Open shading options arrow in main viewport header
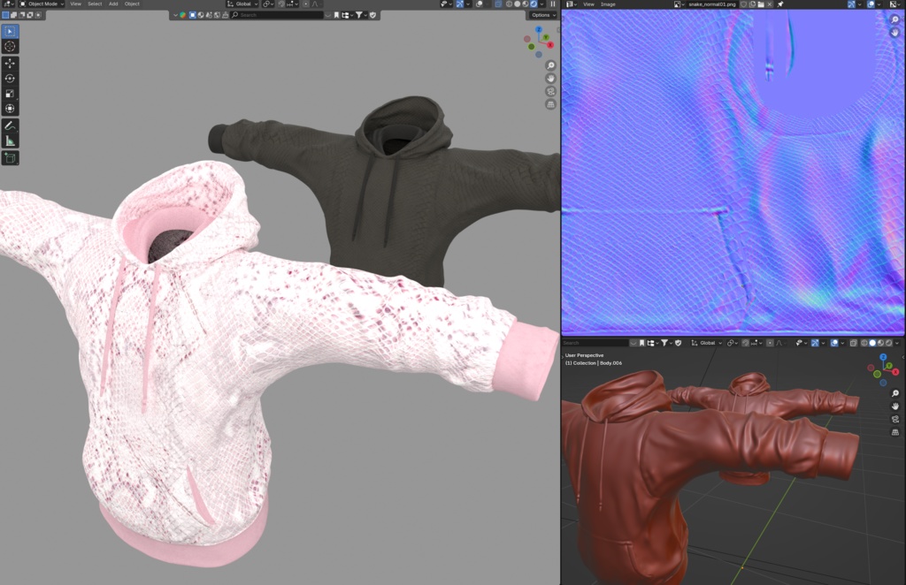Screen dimensions: 906x585 [542, 4]
